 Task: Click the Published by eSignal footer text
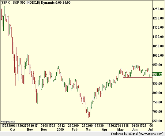137,134
